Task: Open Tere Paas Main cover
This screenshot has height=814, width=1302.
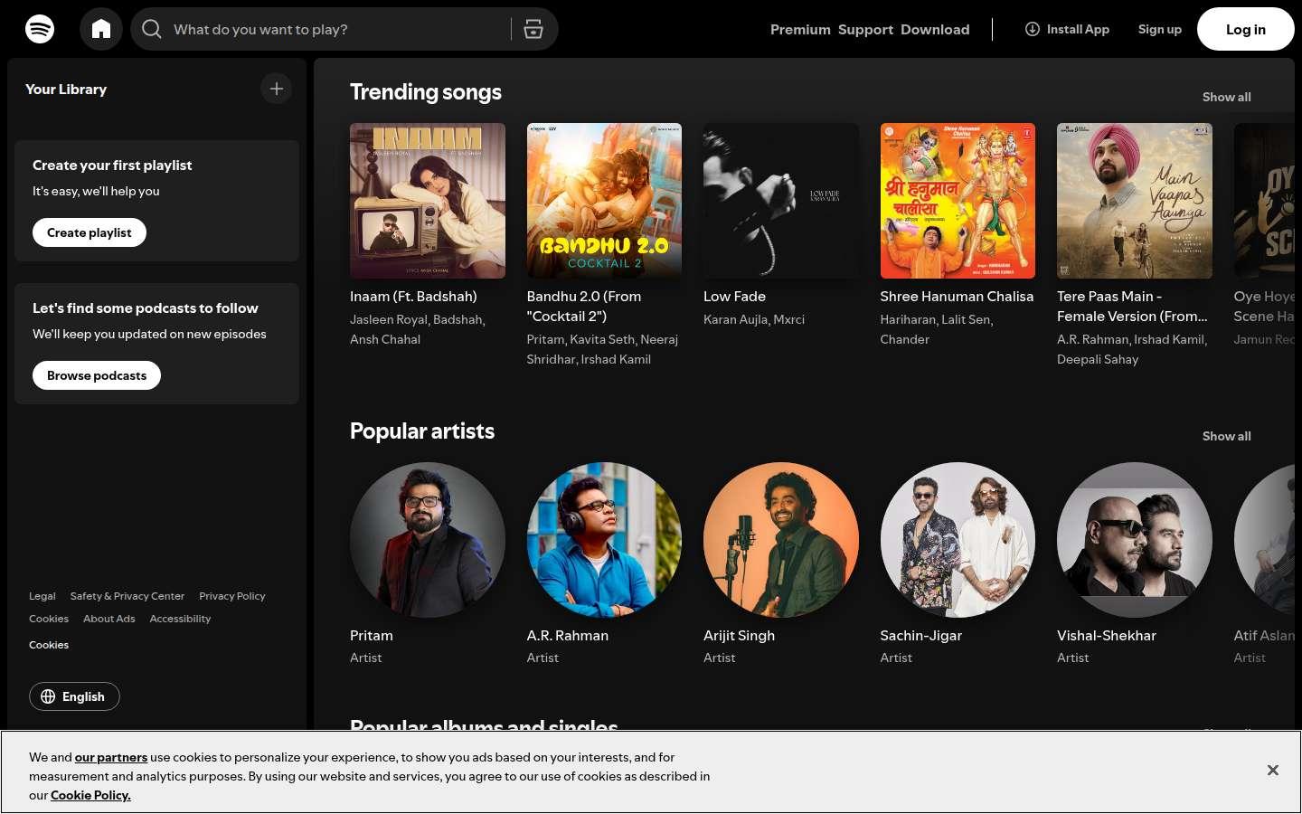Action: (x=1135, y=201)
